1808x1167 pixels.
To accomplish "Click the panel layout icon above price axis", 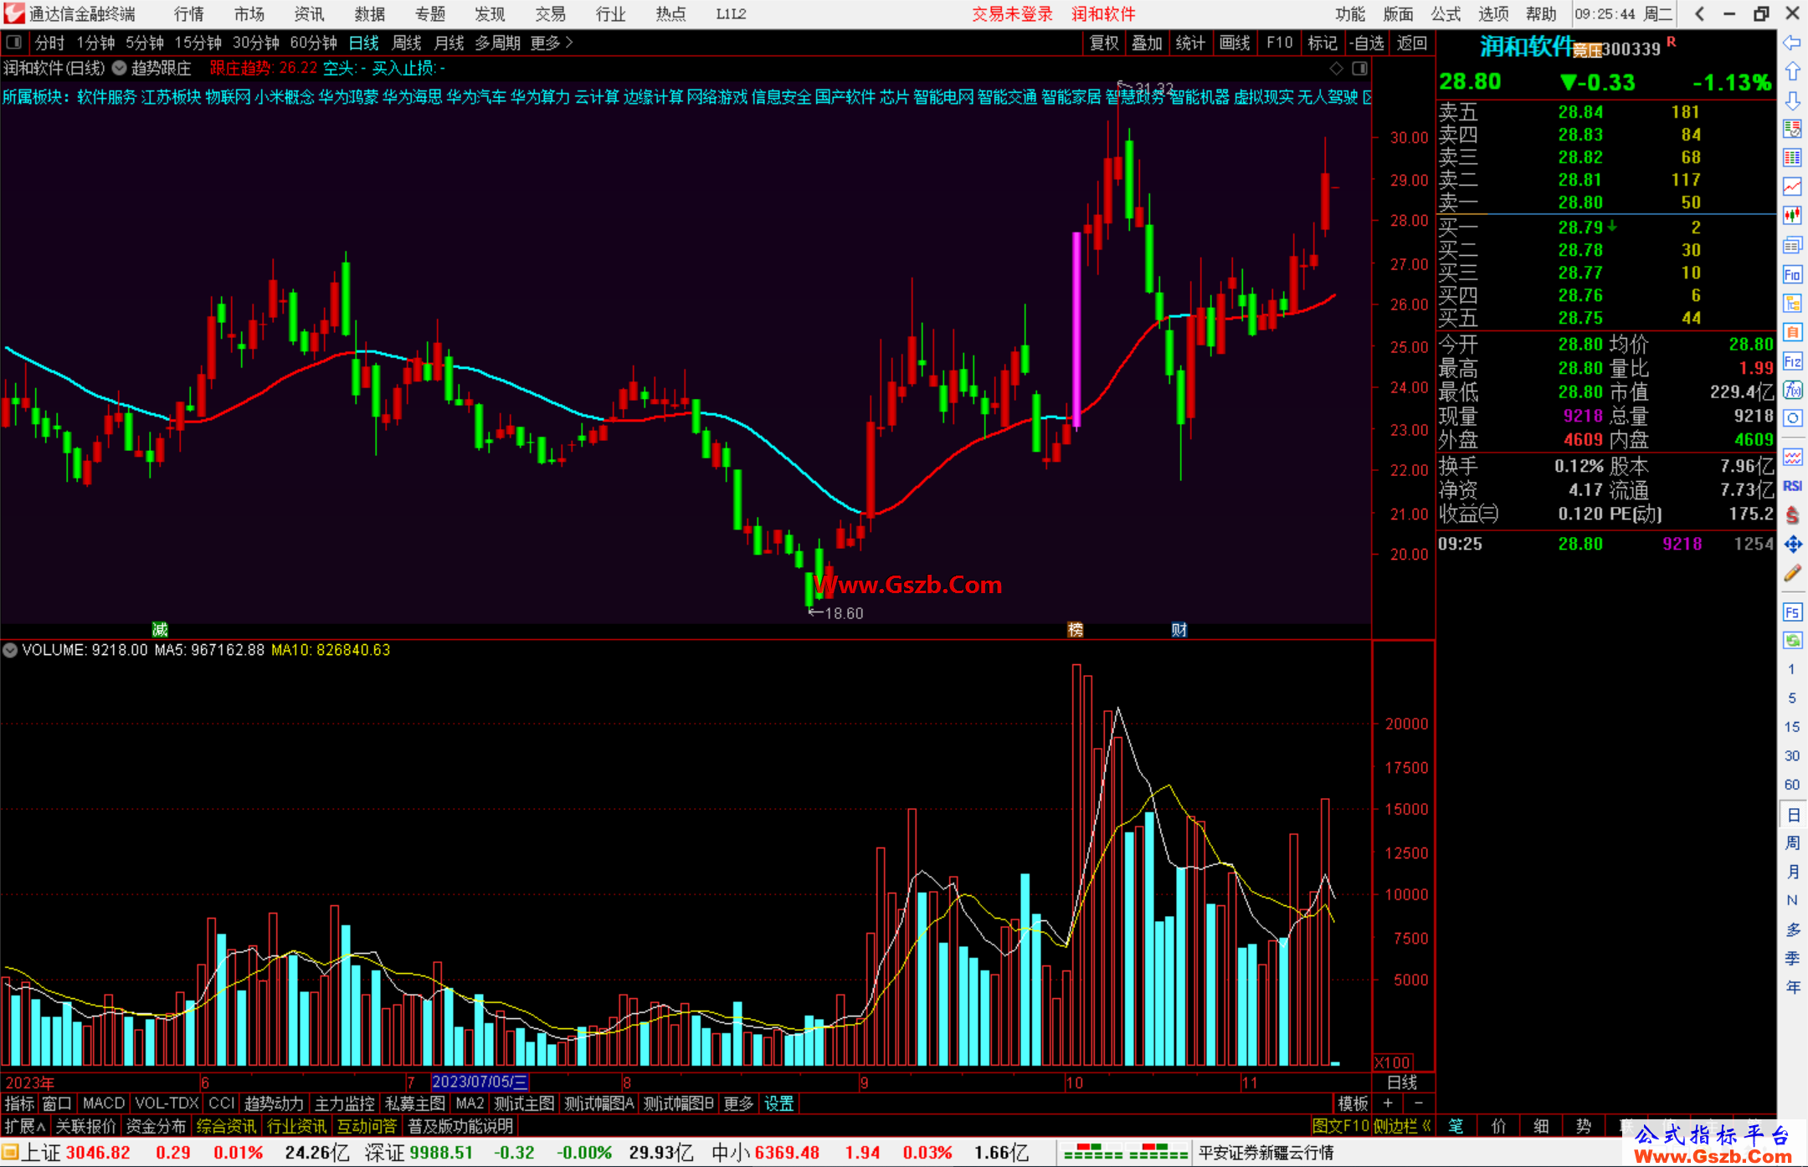I will (1360, 69).
